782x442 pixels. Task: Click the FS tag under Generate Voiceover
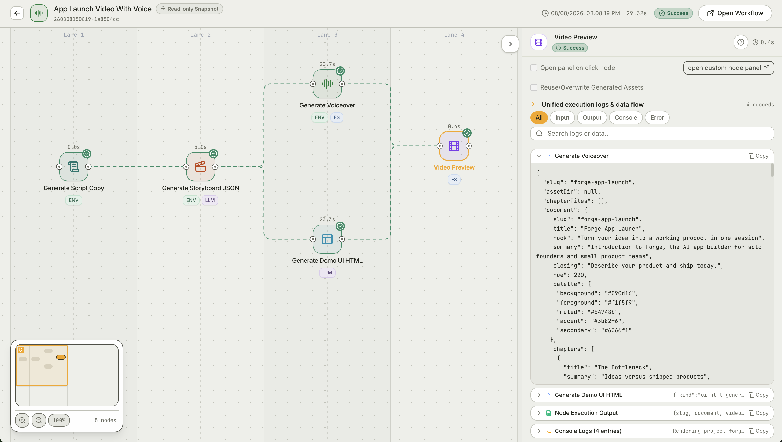[x=337, y=117]
